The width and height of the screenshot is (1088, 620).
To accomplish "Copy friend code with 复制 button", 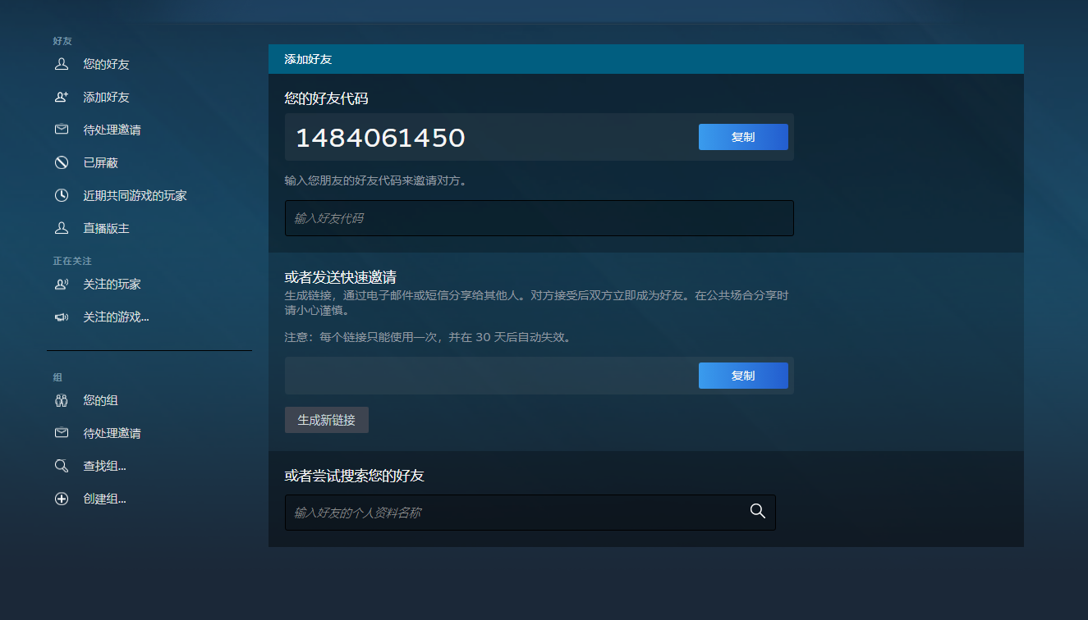I will click(x=743, y=137).
